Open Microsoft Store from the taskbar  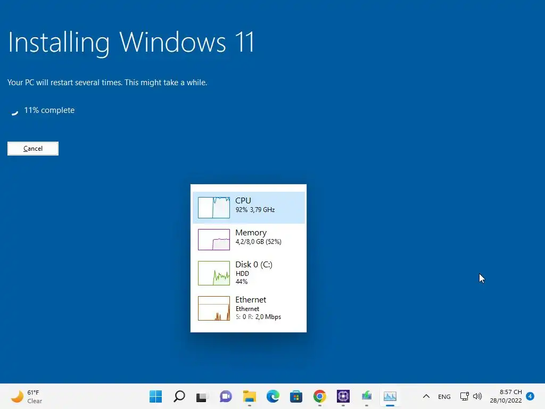click(x=296, y=396)
